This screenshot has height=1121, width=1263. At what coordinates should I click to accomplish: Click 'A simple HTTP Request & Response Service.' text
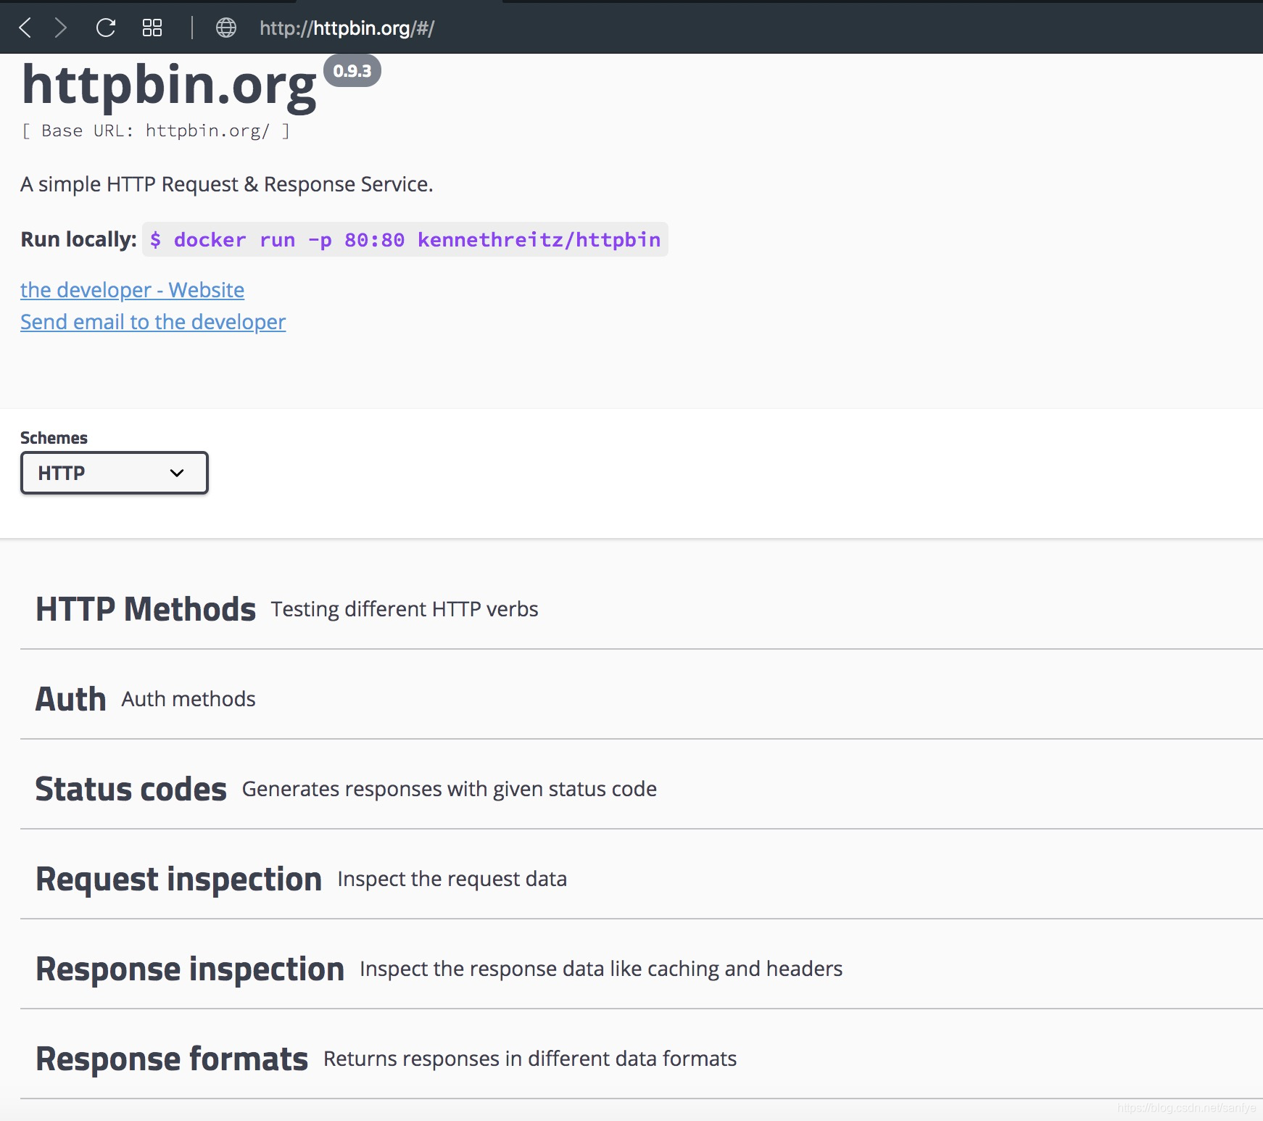coord(227,184)
